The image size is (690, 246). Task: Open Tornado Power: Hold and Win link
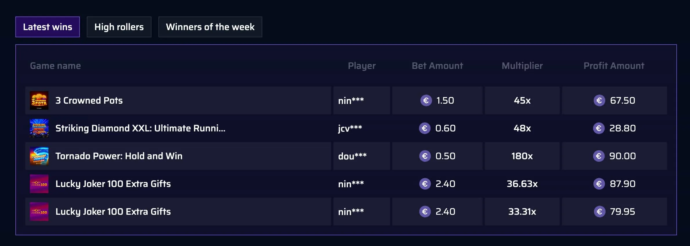[x=119, y=156]
